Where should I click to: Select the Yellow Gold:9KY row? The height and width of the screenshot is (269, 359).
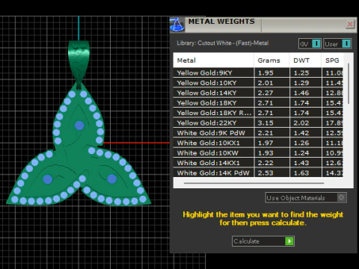(258, 72)
